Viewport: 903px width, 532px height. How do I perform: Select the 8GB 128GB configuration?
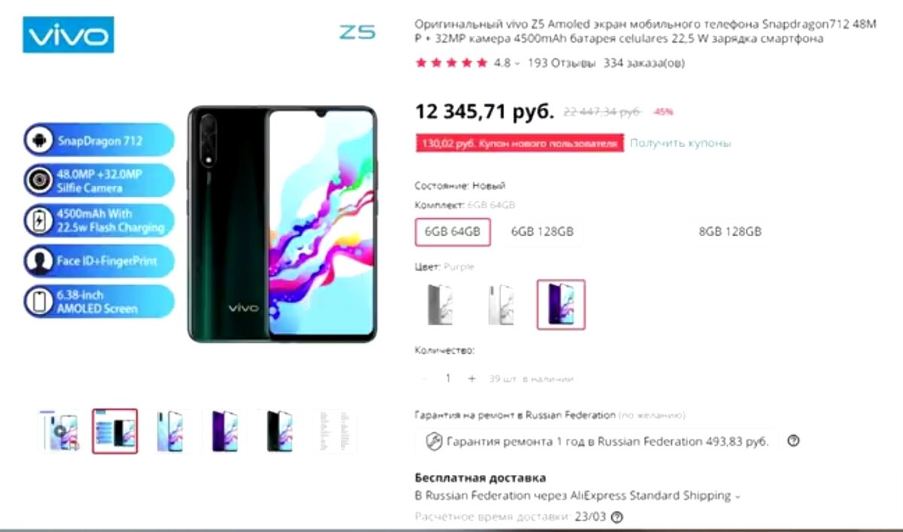(x=730, y=231)
